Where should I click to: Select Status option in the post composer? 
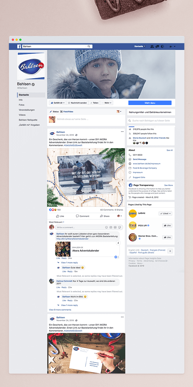click(x=54, y=111)
